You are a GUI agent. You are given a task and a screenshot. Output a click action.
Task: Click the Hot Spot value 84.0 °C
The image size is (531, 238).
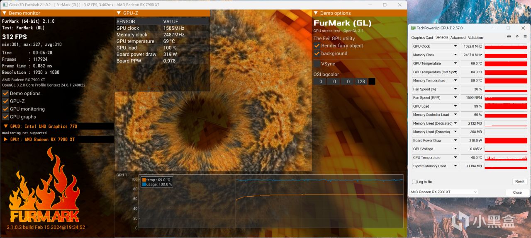[x=472, y=72]
